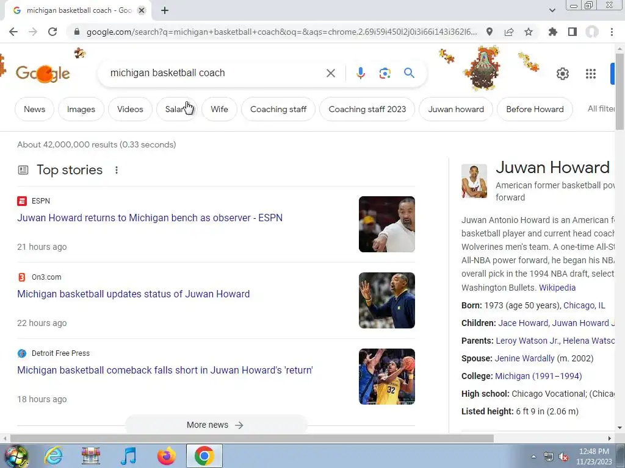Screen dimensions: 625x468
Task: Select the Videos filter chip
Action: coord(130,109)
